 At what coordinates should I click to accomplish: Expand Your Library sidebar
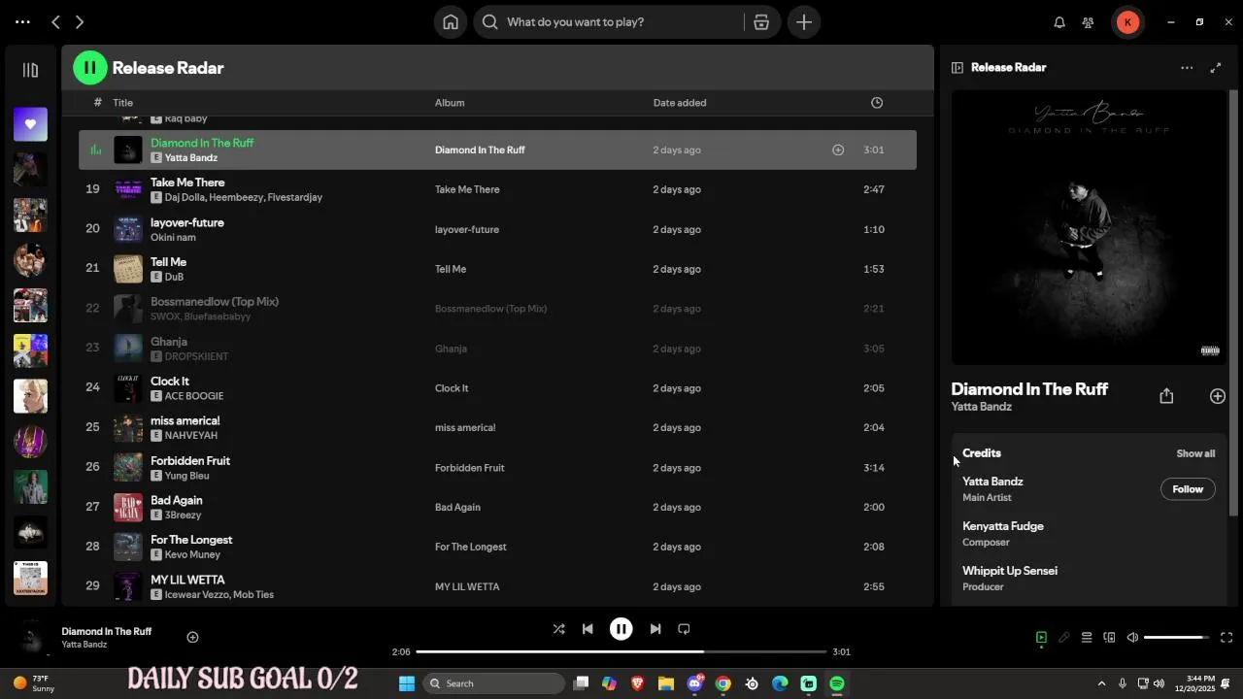30,70
